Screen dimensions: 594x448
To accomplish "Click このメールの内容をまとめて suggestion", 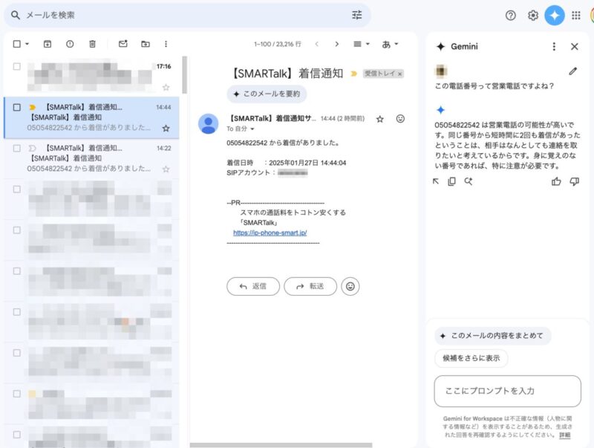I will pyautogui.click(x=492, y=336).
